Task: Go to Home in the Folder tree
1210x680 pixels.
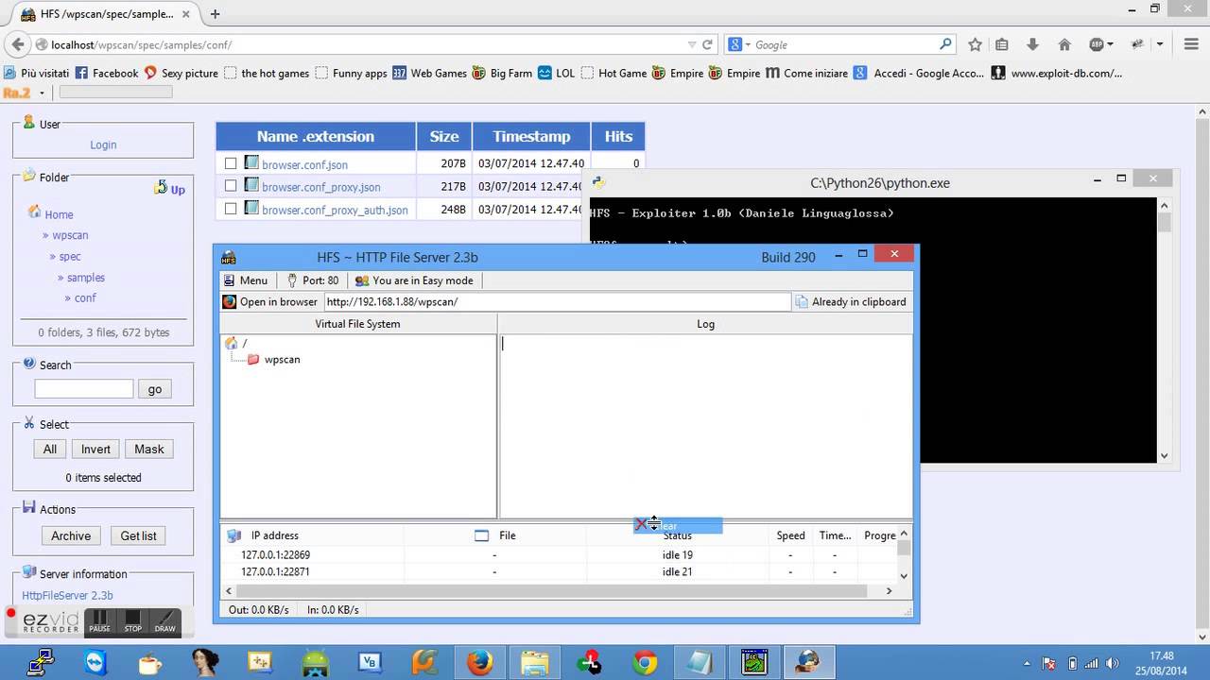Action: [x=59, y=214]
